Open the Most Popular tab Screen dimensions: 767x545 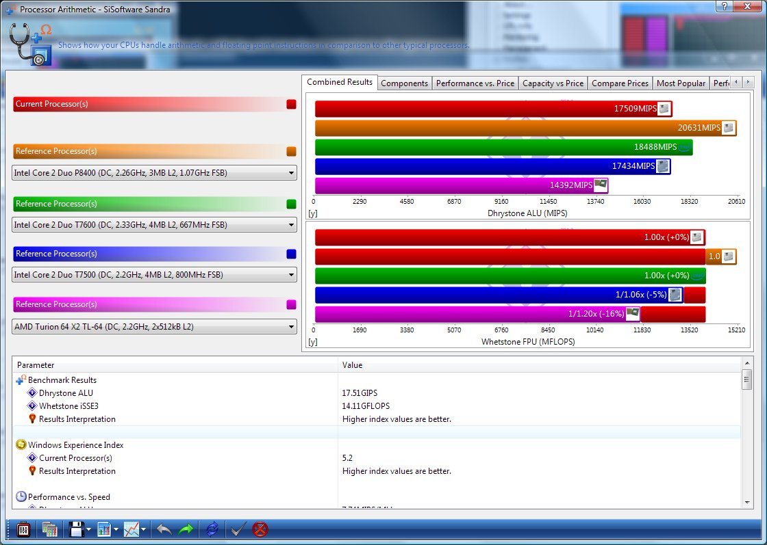(681, 83)
